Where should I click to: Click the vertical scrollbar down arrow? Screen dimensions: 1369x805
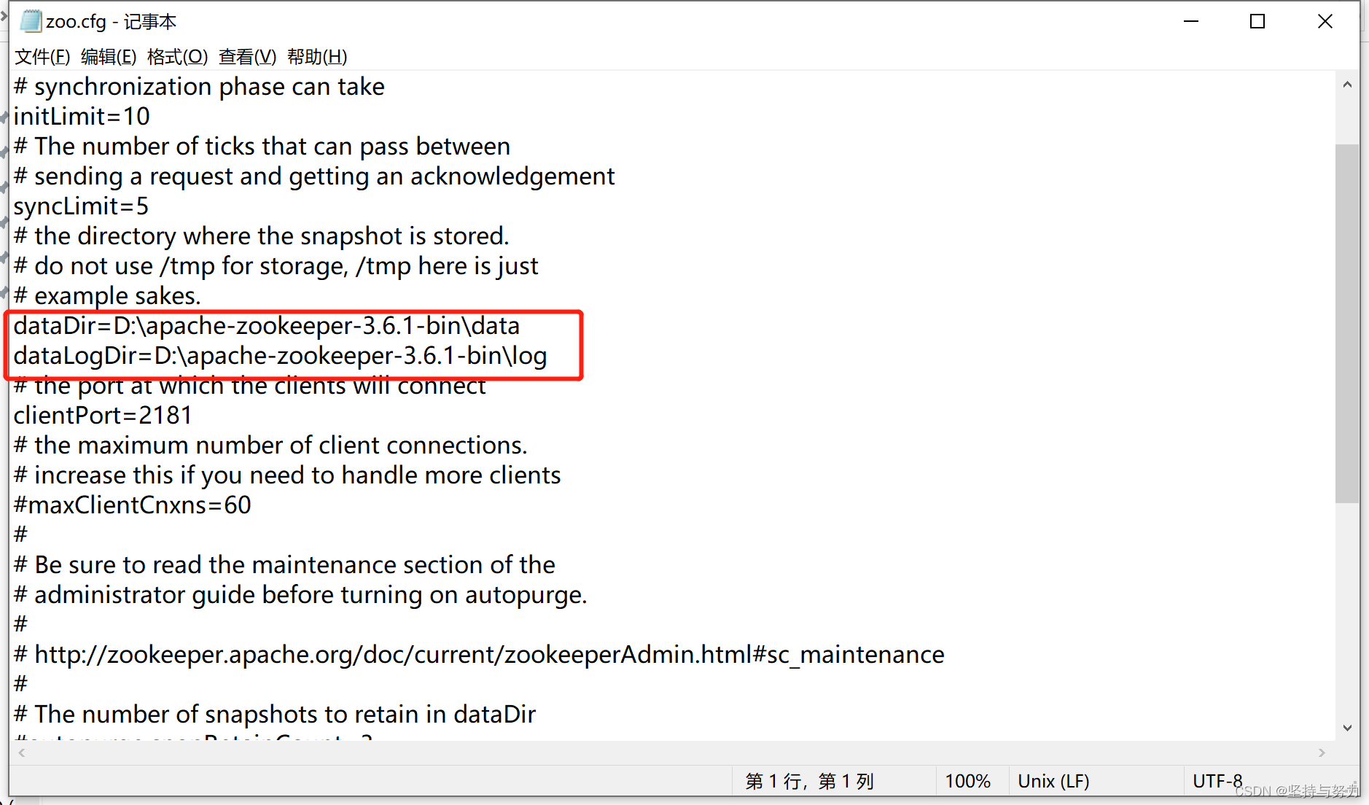1347,728
